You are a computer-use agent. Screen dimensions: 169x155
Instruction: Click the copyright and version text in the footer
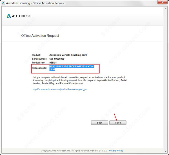point(74,150)
